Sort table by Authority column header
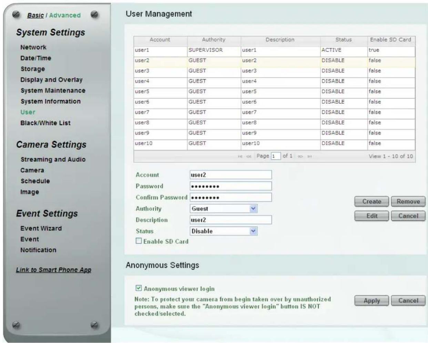The image size is (428, 343). coord(214,40)
